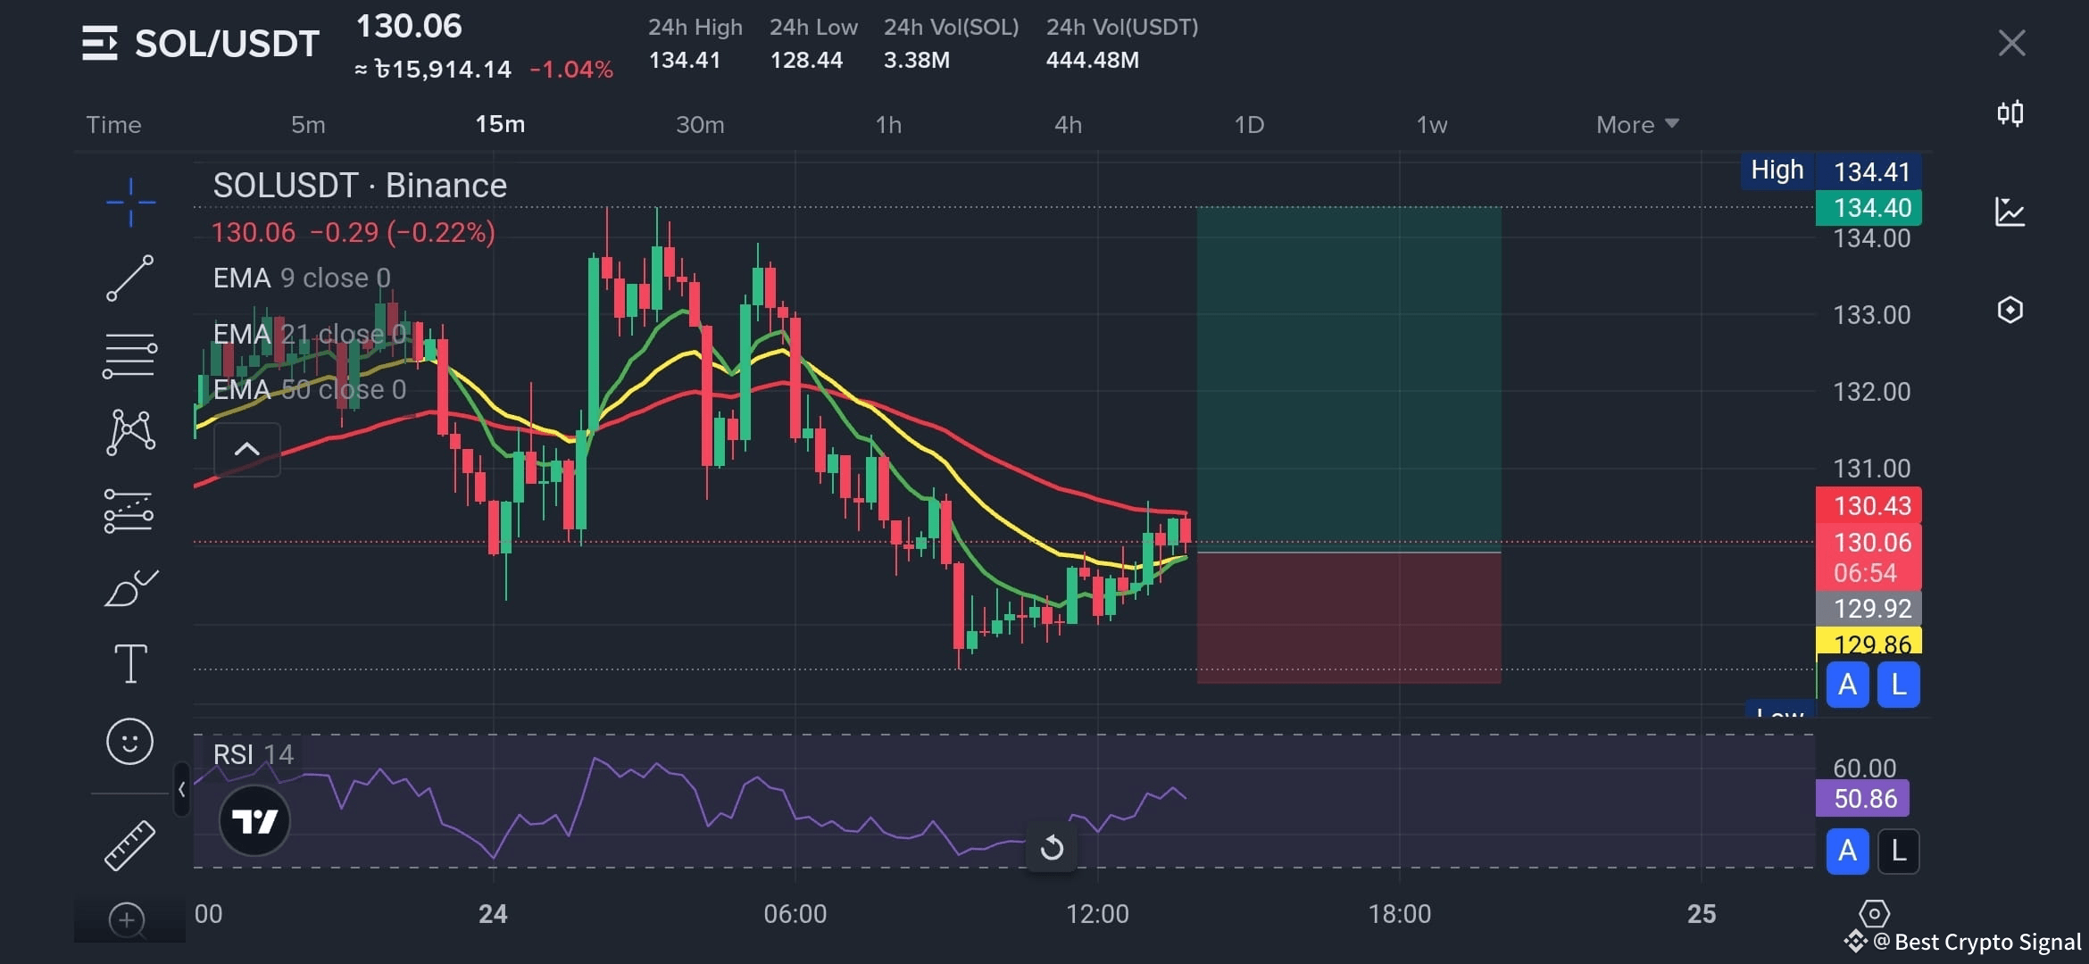The width and height of the screenshot is (2089, 964).
Task: Click the zoom in magnifier icon
Action: click(x=127, y=919)
